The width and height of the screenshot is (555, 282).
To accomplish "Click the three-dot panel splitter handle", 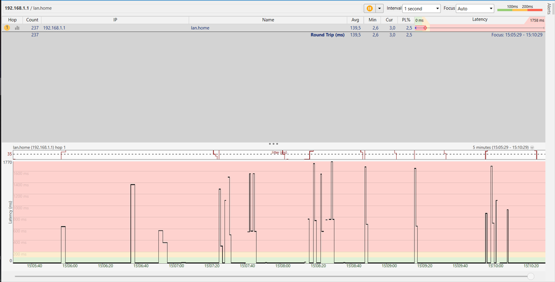I will point(273,143).
